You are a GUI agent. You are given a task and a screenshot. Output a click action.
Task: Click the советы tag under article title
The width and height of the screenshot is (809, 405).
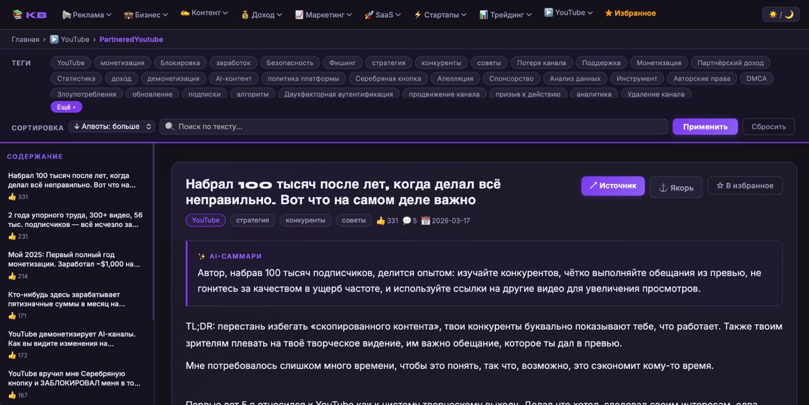pos(353,220)
